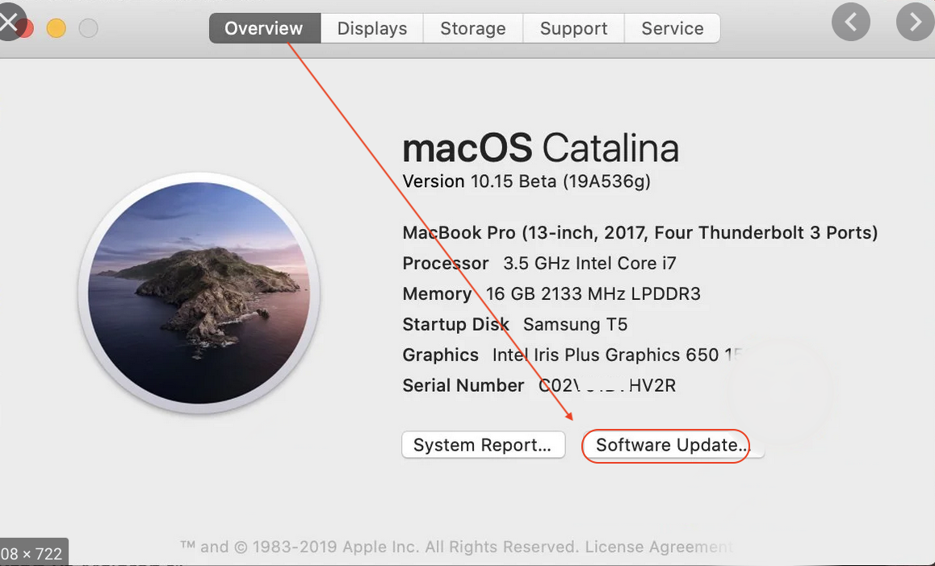Image resolution: width=935 pixels, height=566 pixels.
Task: Go to the previous image arrow
Action: (851, 23)
